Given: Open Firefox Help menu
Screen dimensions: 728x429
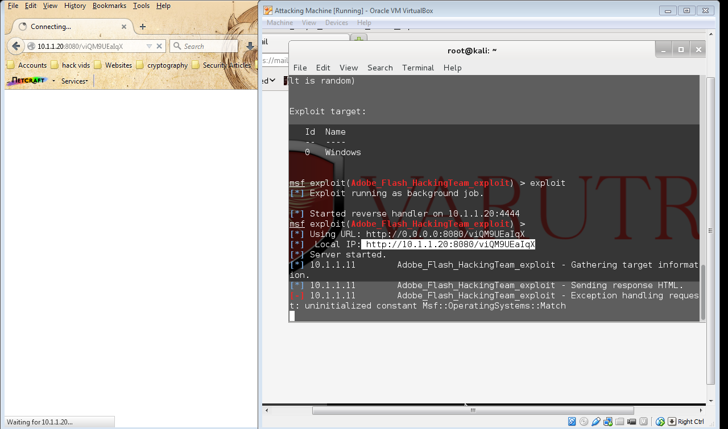Looking at the screenshot, I should [x=163, y=6].
